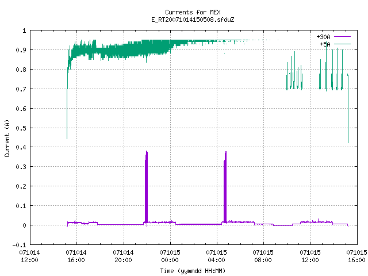Click the y-axis tick value 0.1
Image resolution: width=368 pixels, height=276 pixels.
[x=21, y=206]
